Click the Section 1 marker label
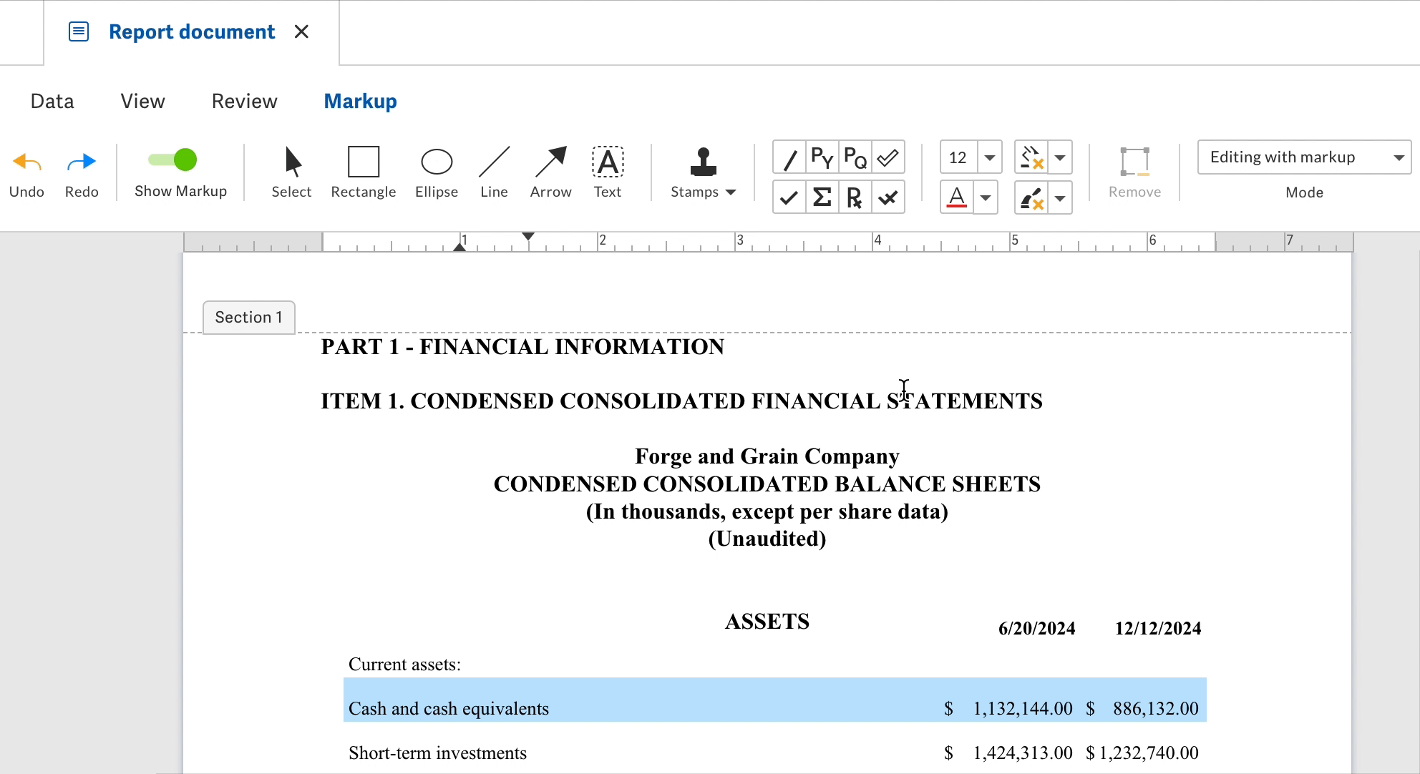 [248, 318]
